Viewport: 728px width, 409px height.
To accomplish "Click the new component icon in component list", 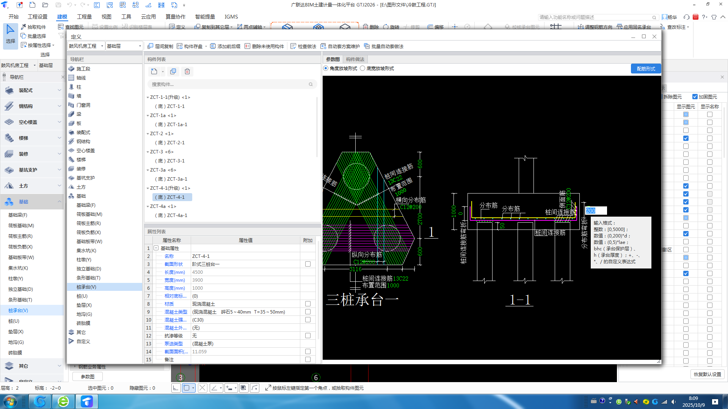I will click(x=154, y=72).
